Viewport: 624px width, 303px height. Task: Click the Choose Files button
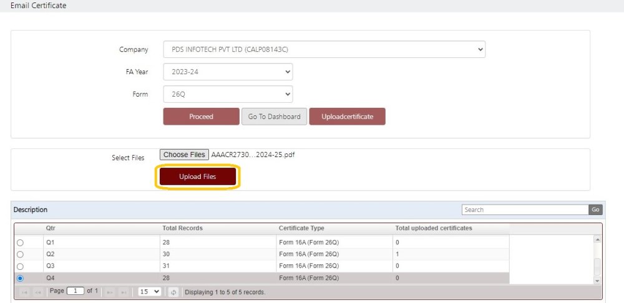[x=184, y=155]
